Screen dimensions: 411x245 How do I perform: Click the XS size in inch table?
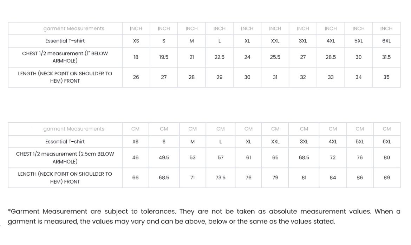(x=136, y=41)
